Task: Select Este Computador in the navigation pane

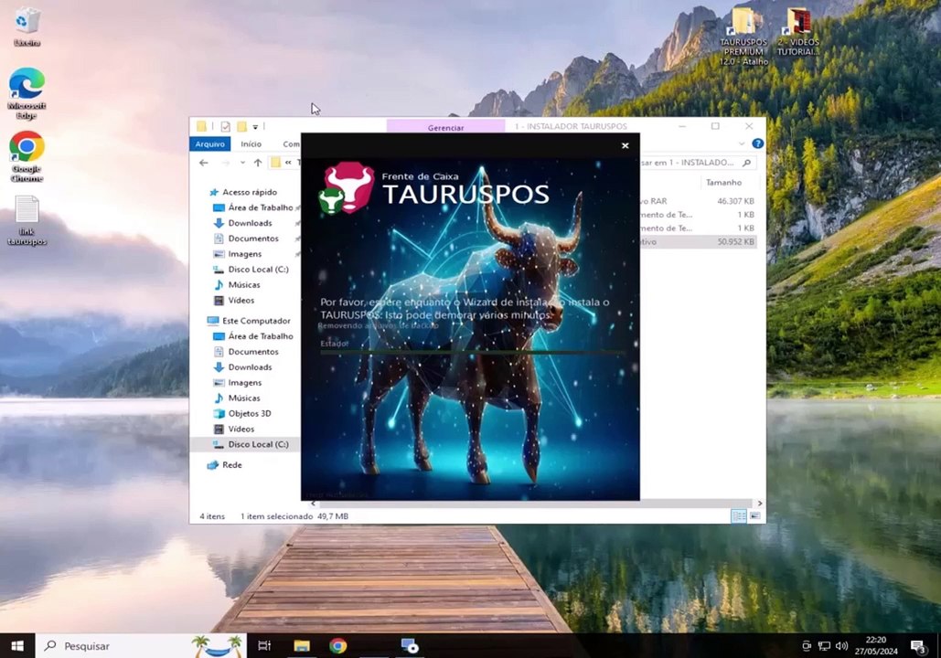Action: pos(256,321)
